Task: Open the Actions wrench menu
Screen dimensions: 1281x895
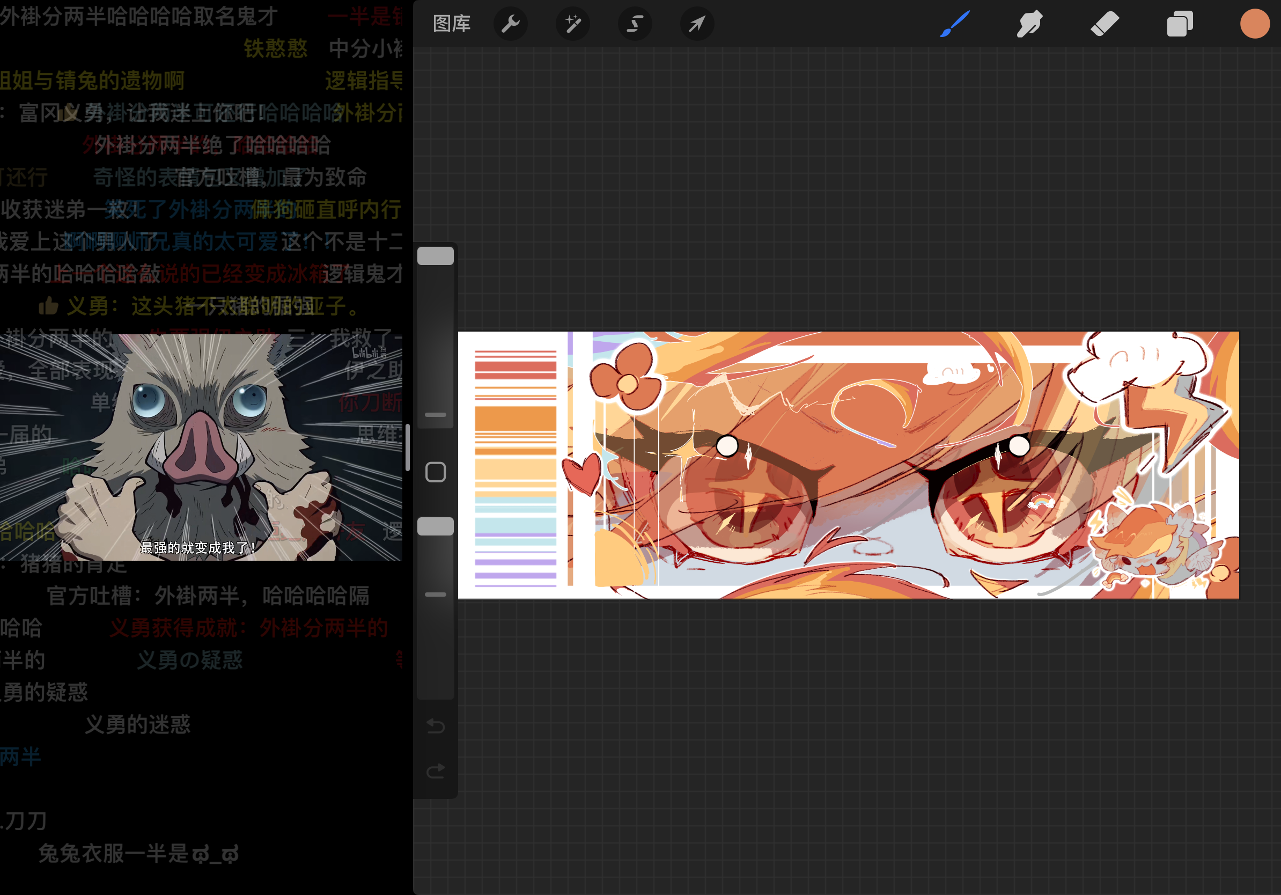Action: pos(511,24)
